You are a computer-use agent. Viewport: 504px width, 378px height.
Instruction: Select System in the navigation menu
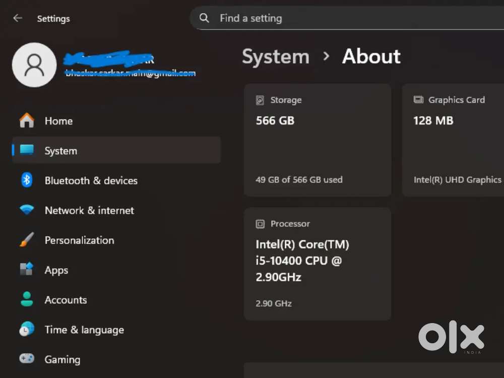[60, 150]
